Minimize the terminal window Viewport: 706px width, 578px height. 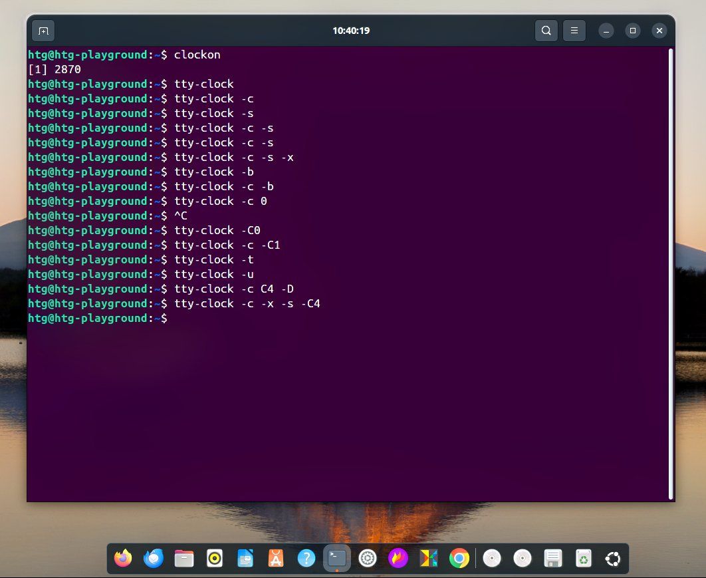coord(606,31)
